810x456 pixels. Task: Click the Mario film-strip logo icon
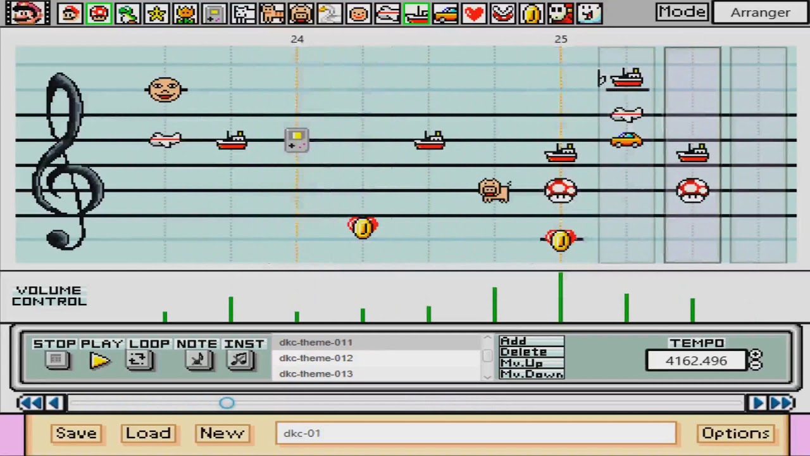tap(28, 13)
